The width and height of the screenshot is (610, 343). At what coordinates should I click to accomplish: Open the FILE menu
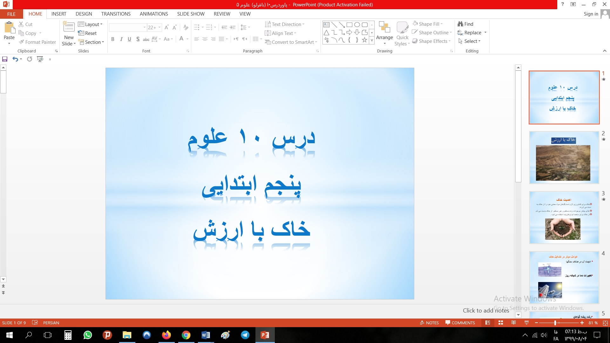click(11, 14)
